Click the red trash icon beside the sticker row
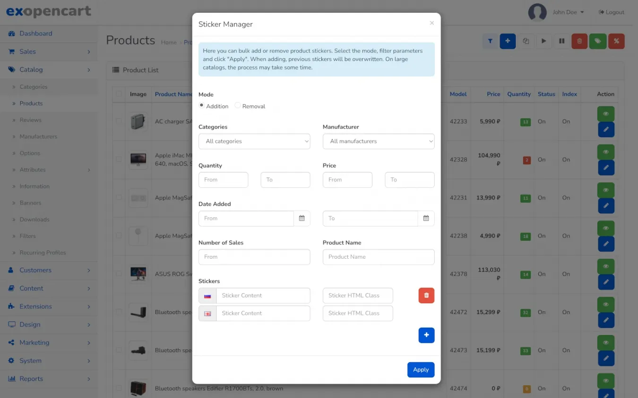Image resolution: width=638 pixels, height=398 pixels. click(x=426, y=296)
